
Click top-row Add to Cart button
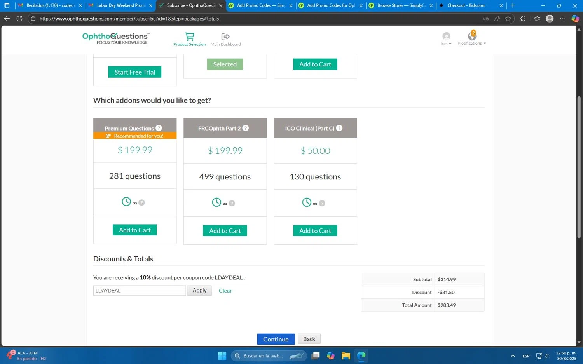click(315, 64)
